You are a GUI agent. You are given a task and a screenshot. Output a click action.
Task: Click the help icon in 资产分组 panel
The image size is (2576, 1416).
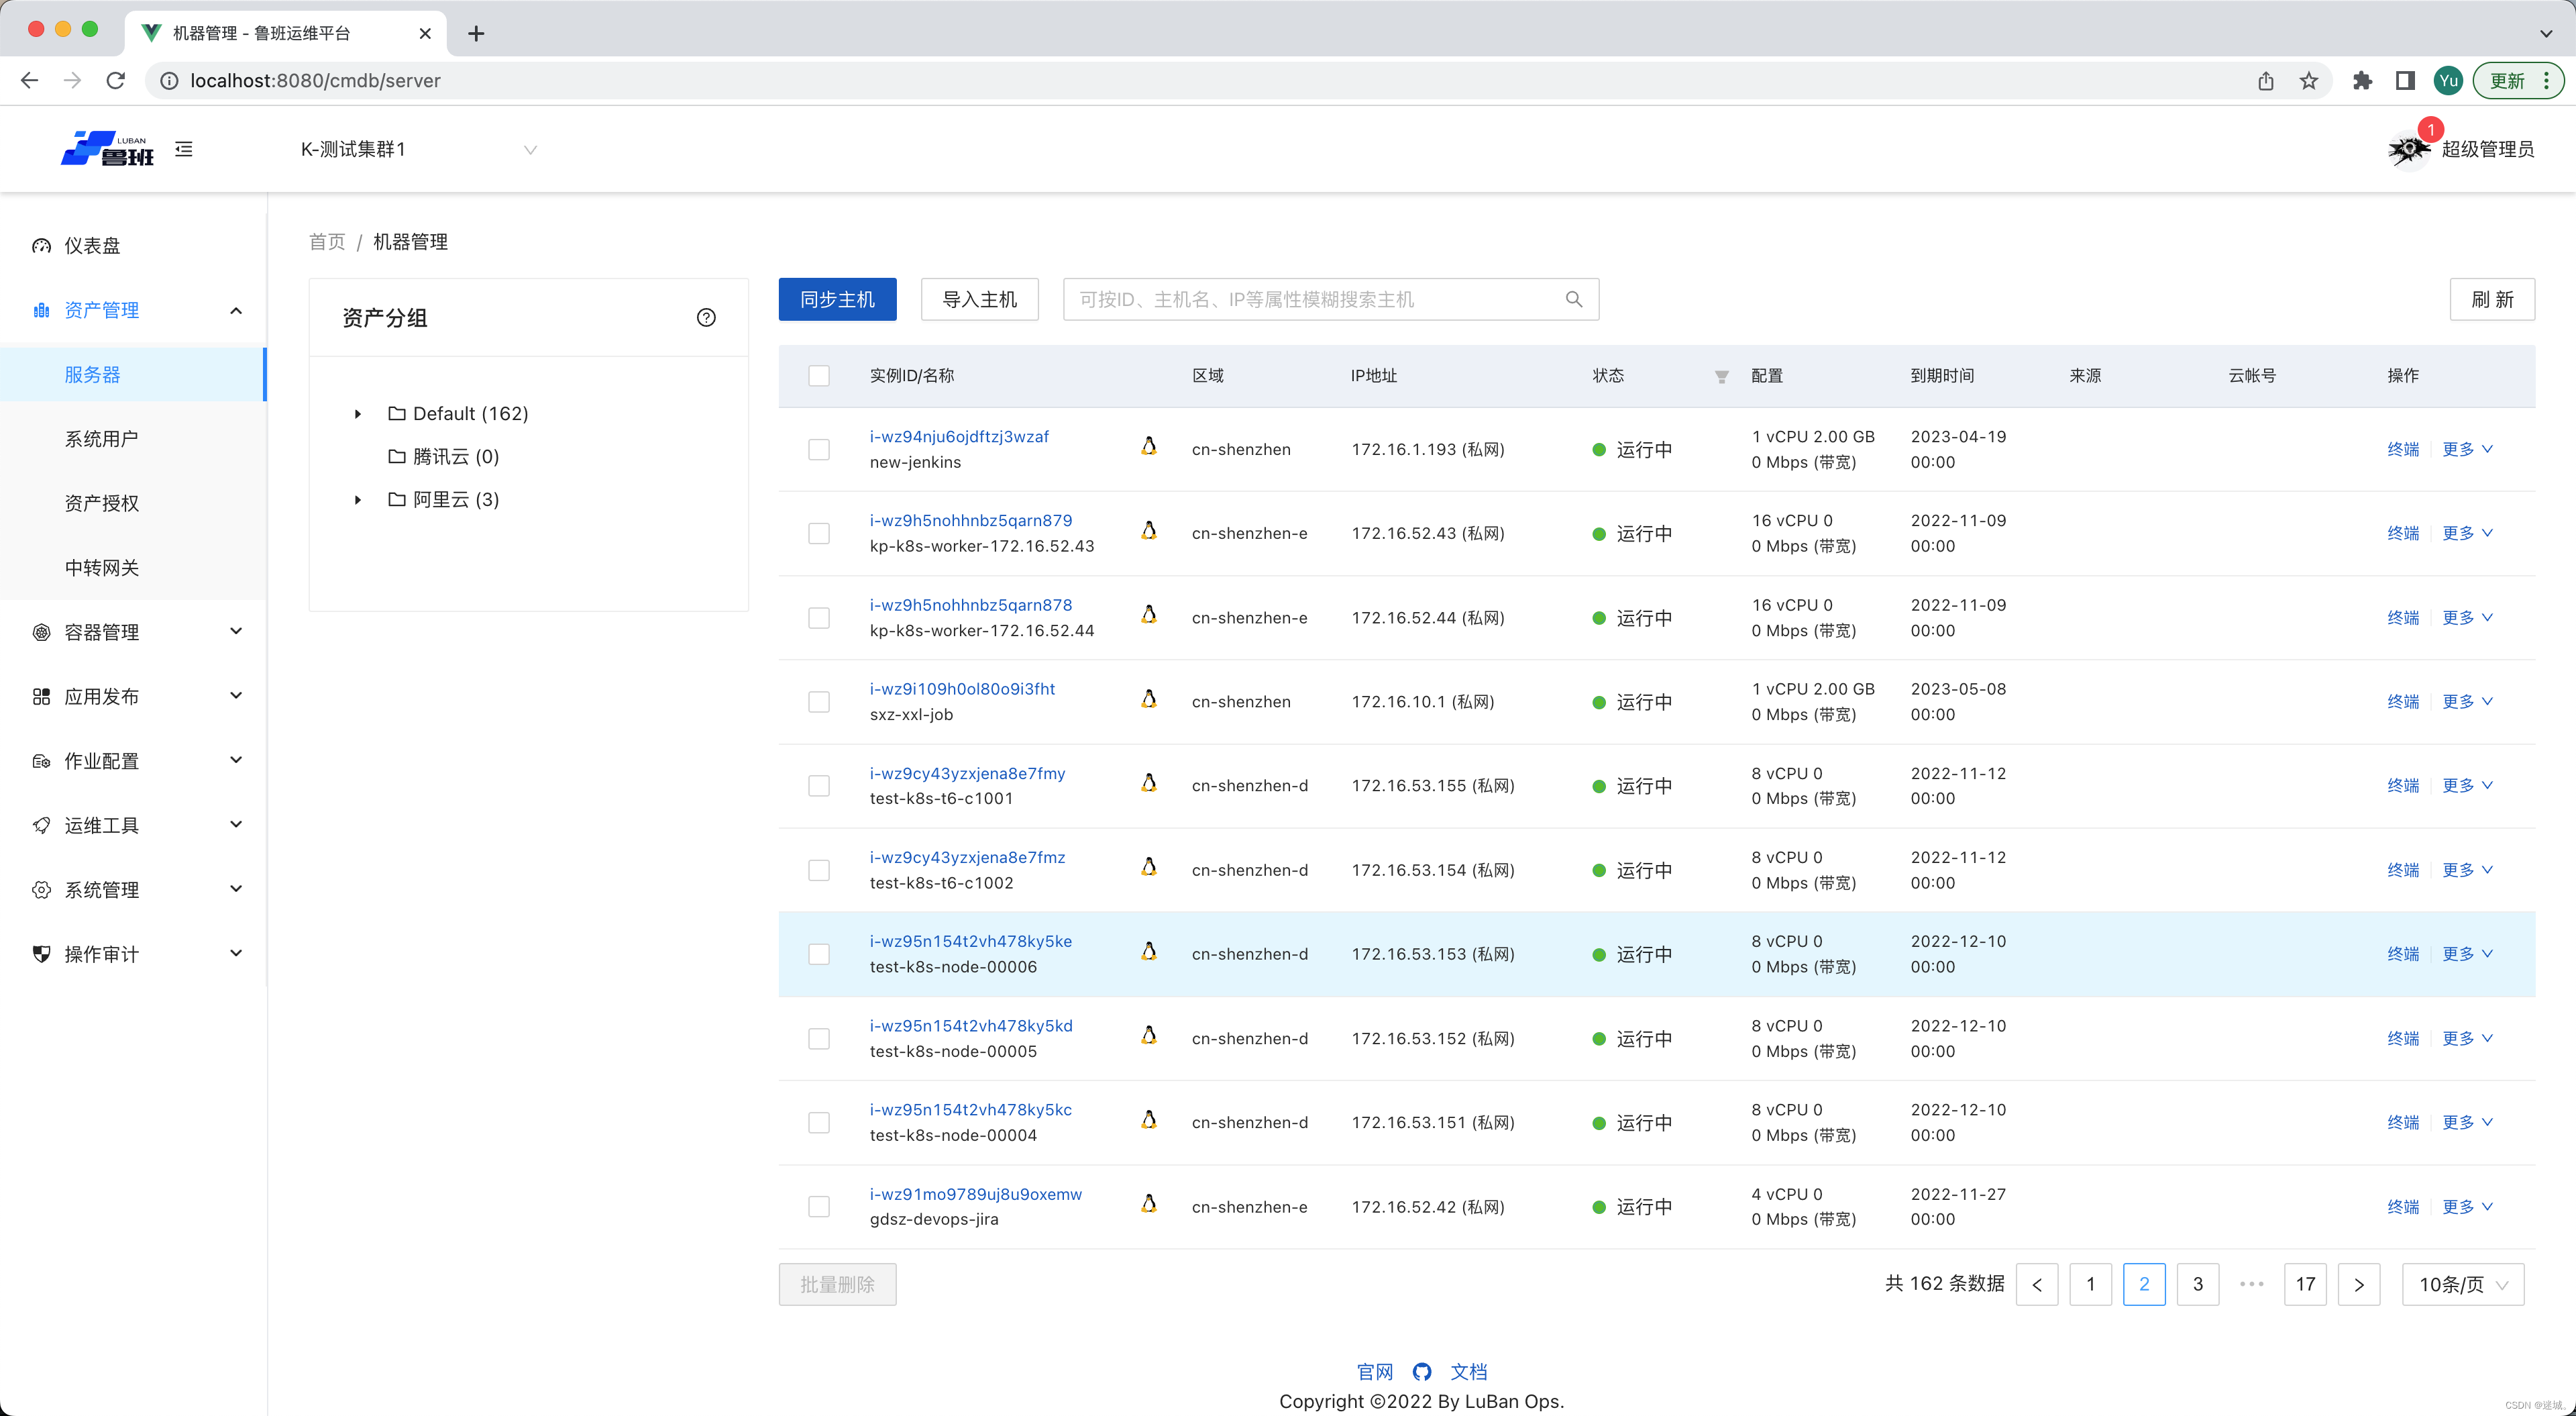pos(706,317)
